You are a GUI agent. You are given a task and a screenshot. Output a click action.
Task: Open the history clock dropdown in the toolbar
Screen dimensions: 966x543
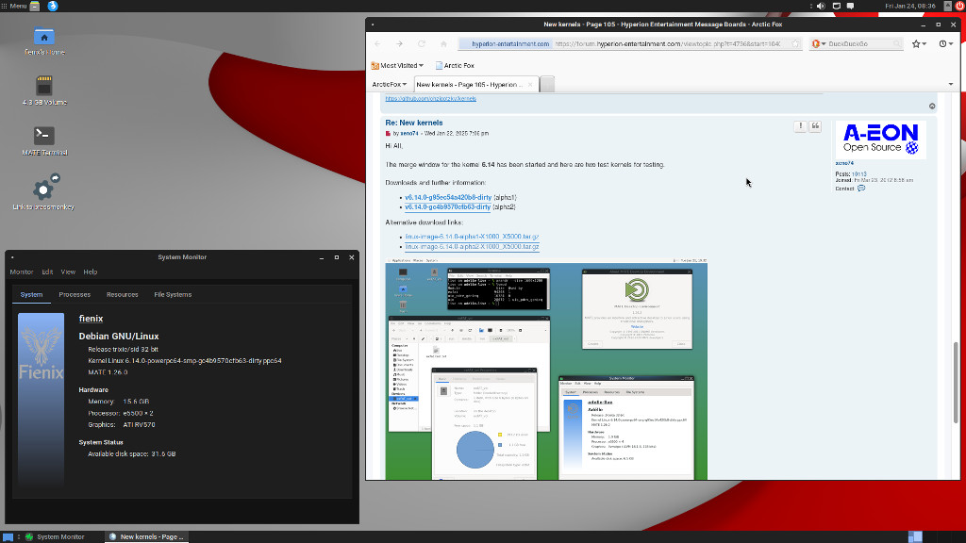(x=945, y=43)
